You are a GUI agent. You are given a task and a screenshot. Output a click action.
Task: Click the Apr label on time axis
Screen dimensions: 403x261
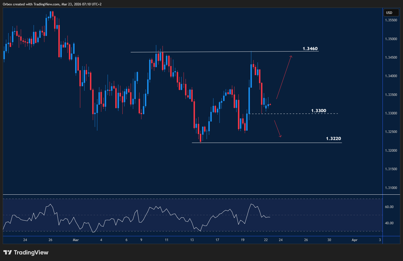(354, 240)
